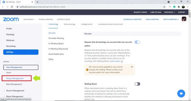Viewport: 191px width, 101px height.
Task: Switch to the Recording tab
Action: click(x=69, y=24)
